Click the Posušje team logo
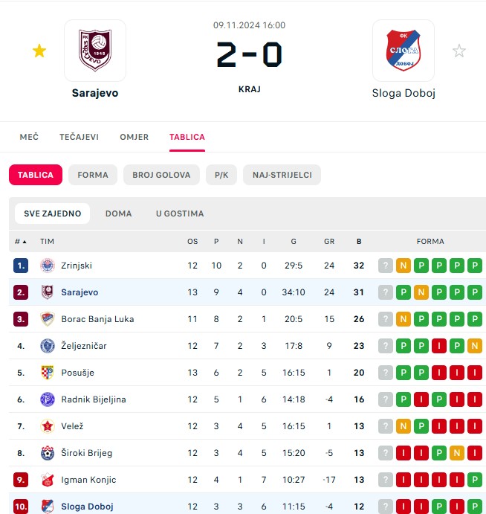486x514 pixels. coord(48,373)
